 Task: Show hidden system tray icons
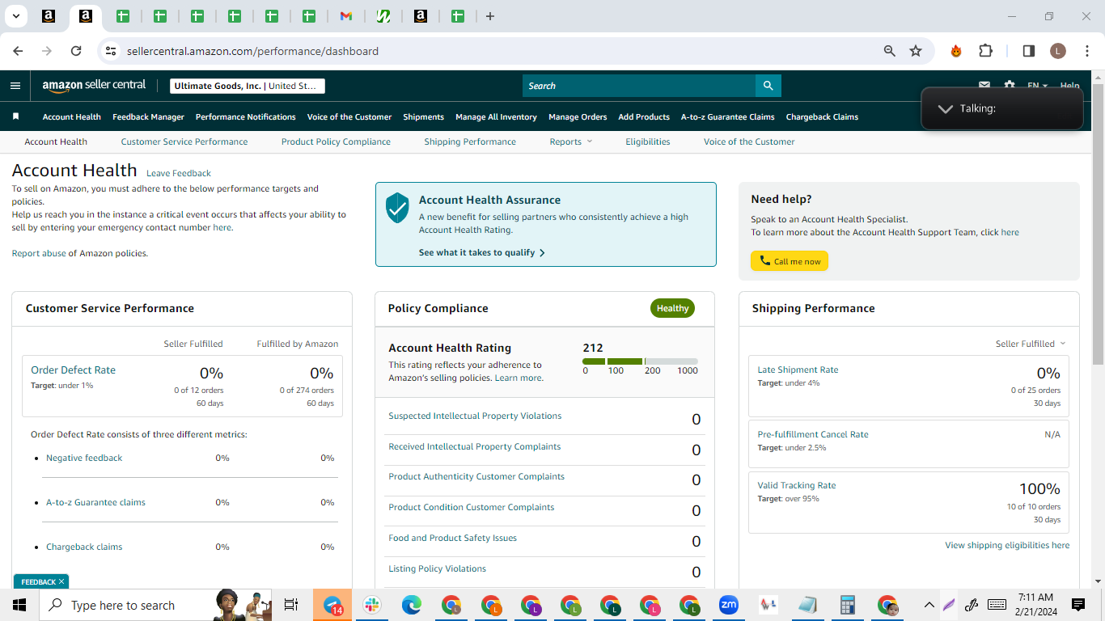coord(929,605)
